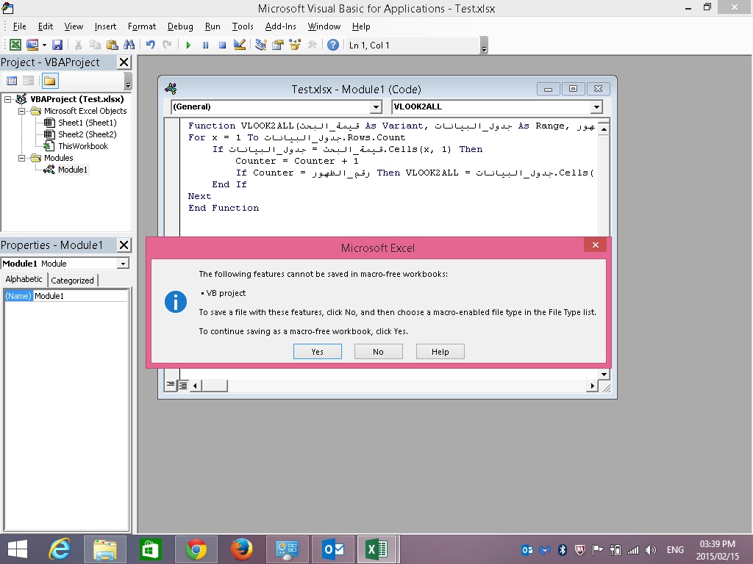Open the (General) object dropdown
The width and height of the screenshot is (753, 564).
pos(376,106)
